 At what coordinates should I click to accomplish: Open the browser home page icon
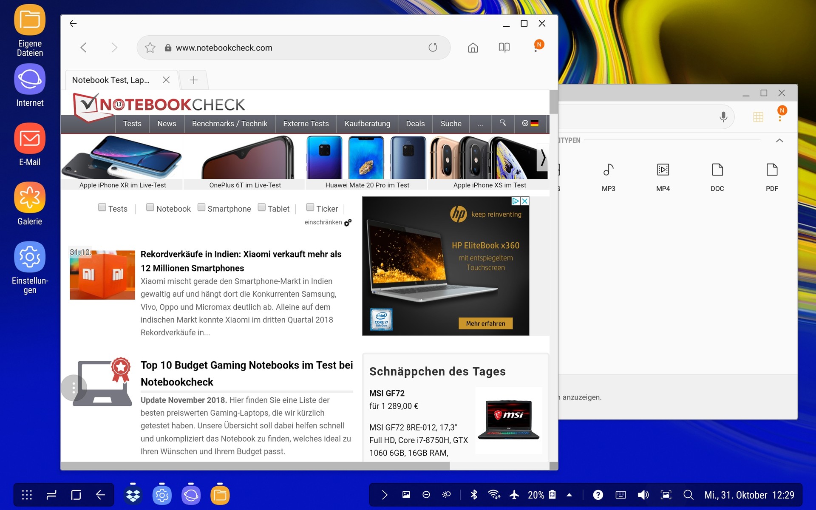[x=473, y=48]
